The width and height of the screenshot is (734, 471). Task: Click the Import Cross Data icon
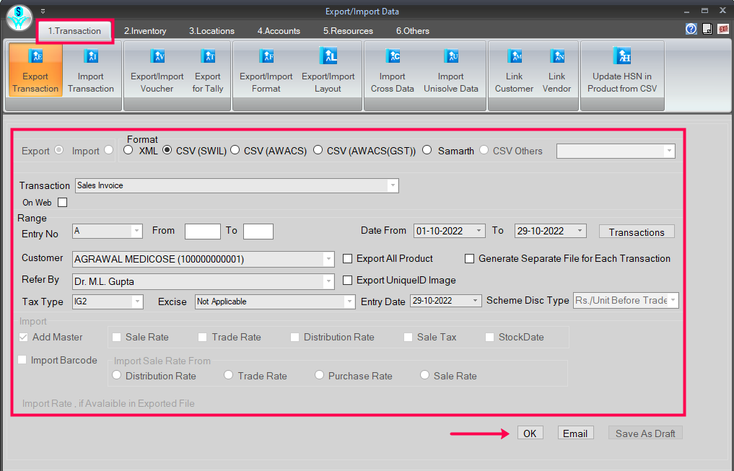pyautogui.click(x=393, y=70)
